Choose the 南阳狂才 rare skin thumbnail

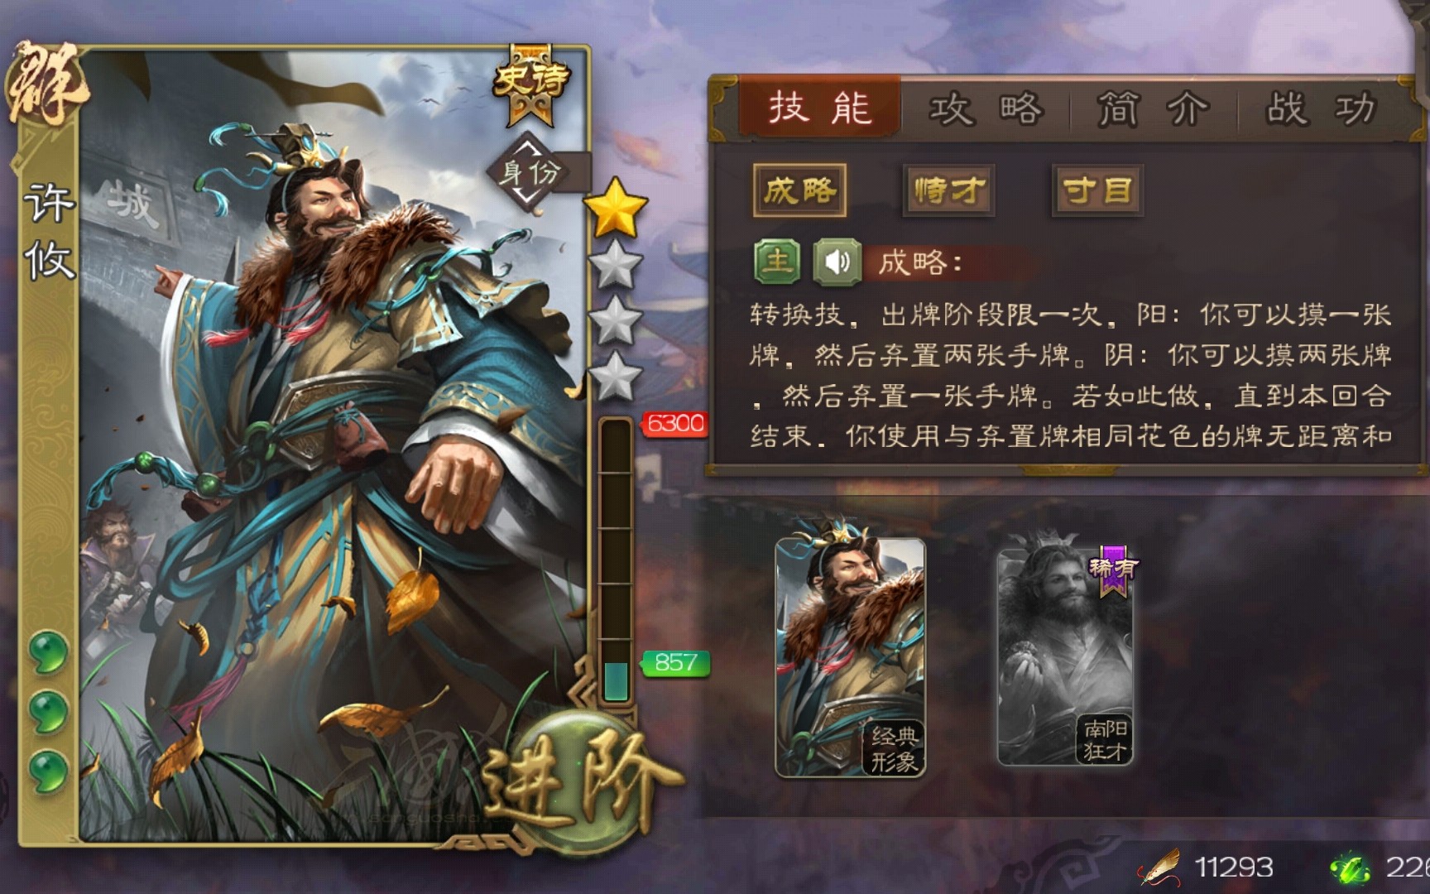1065,656
